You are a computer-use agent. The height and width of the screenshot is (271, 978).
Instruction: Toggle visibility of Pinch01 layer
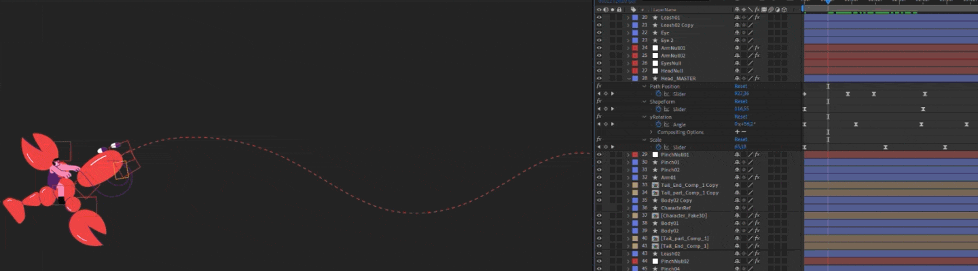(599, 162)
